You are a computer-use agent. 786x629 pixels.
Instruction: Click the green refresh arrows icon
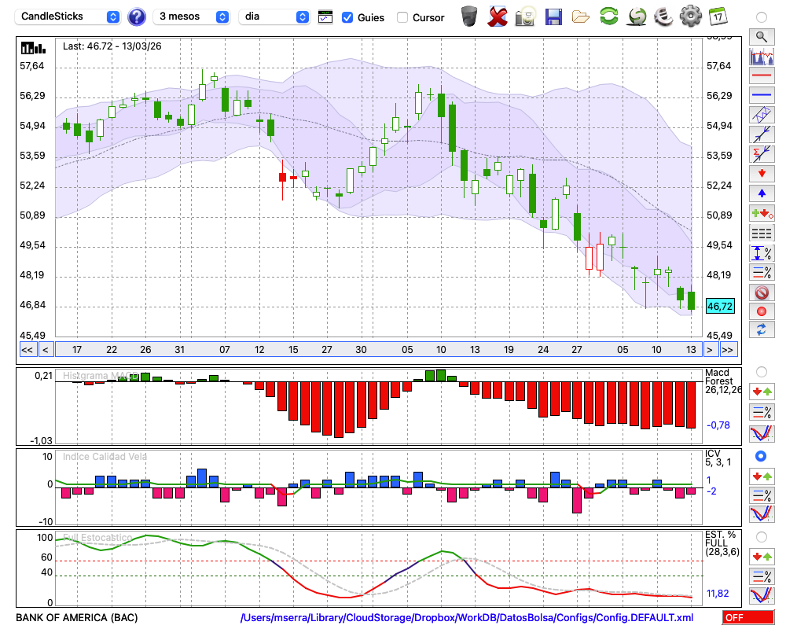pyautogui.click(x=608, y=17)
